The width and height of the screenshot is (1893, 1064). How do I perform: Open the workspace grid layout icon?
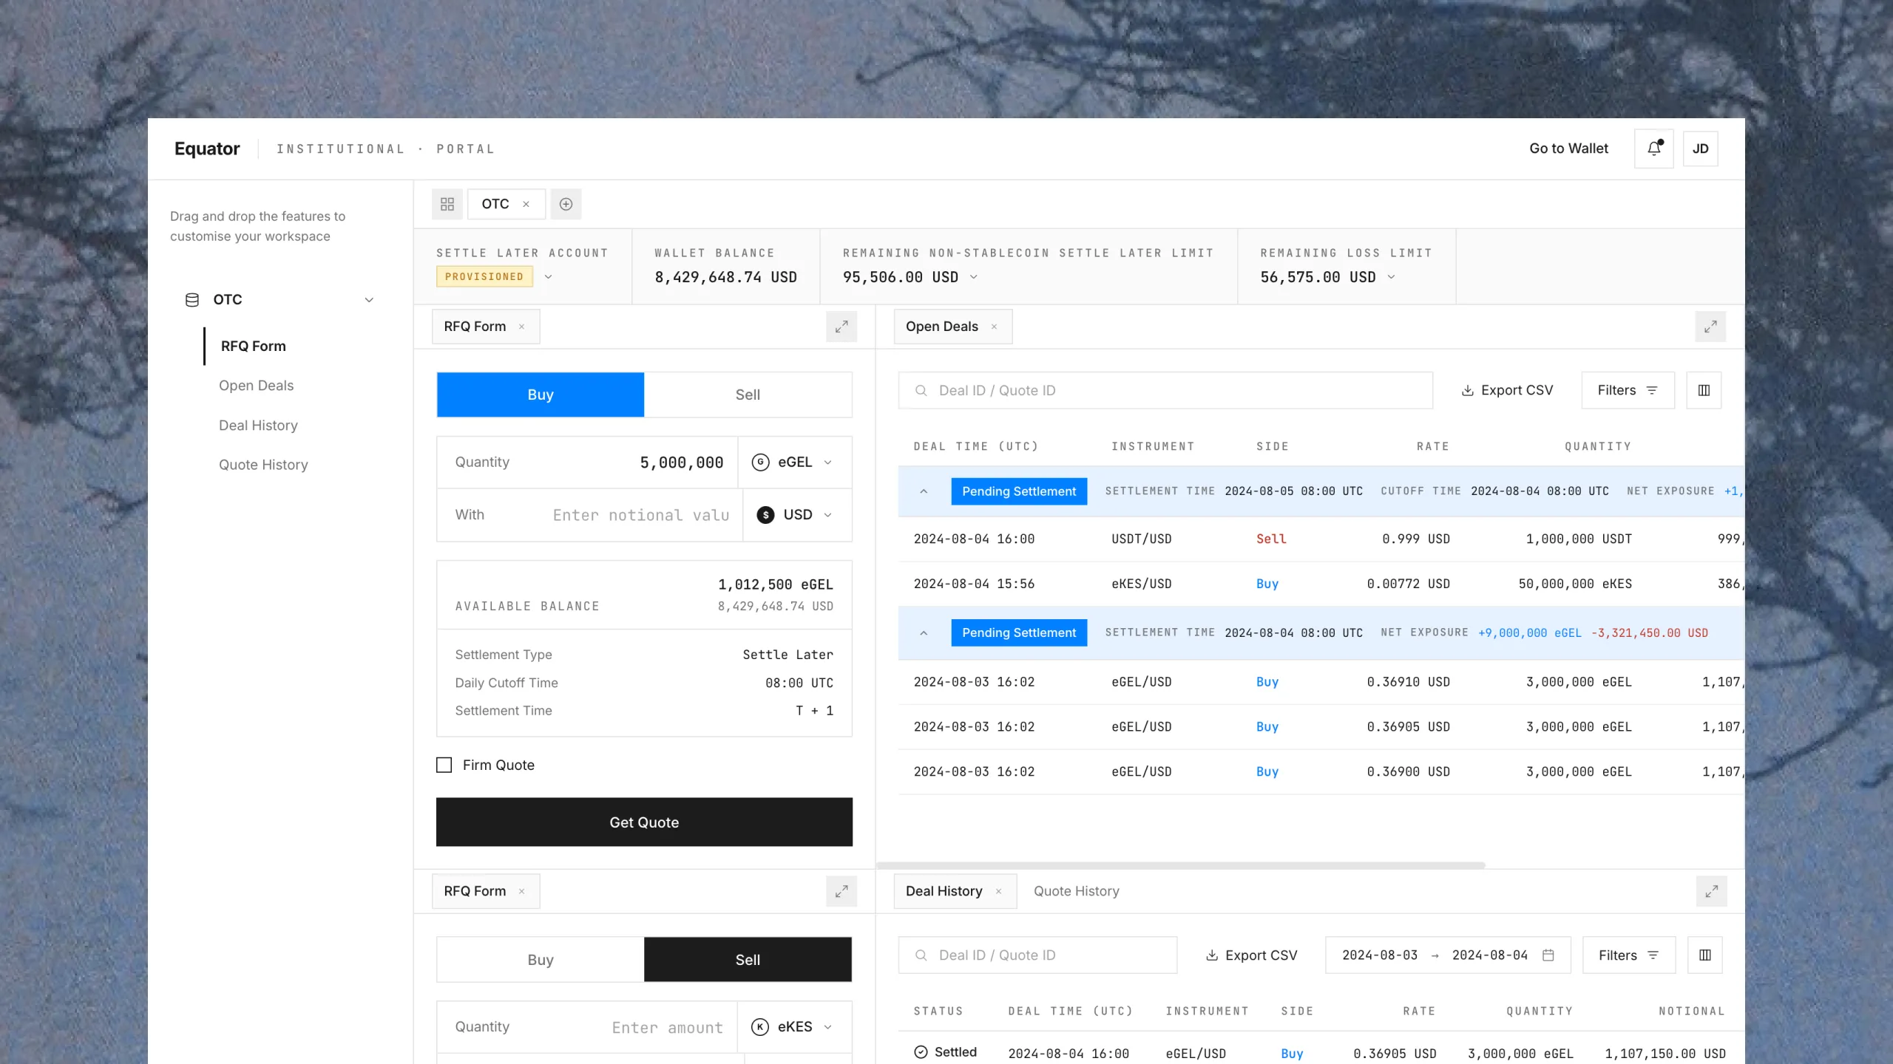[x=447, y=204]
